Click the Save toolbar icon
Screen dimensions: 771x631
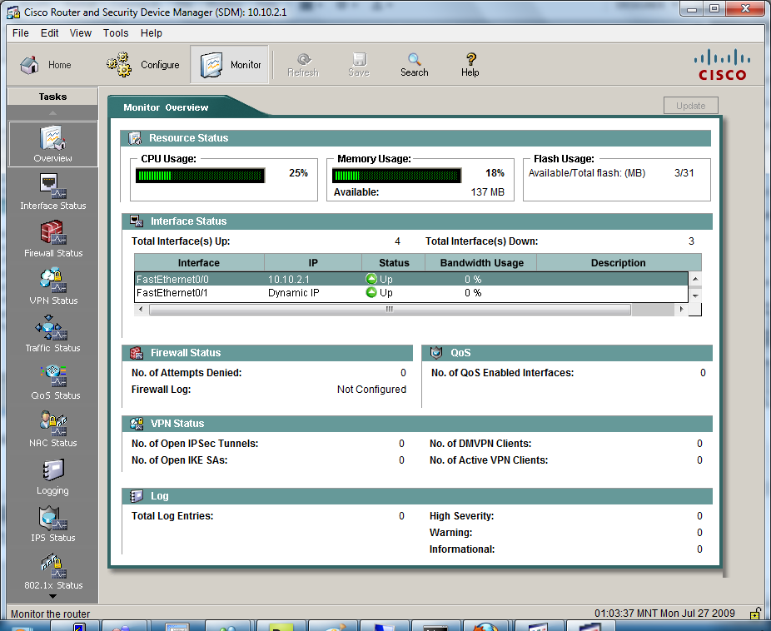(x=359, y=65)
